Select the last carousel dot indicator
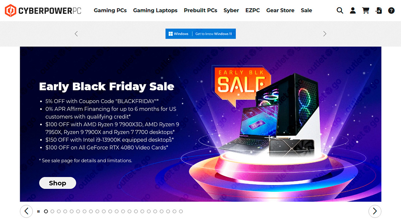The image size is (401, 221). click(181, 211)
